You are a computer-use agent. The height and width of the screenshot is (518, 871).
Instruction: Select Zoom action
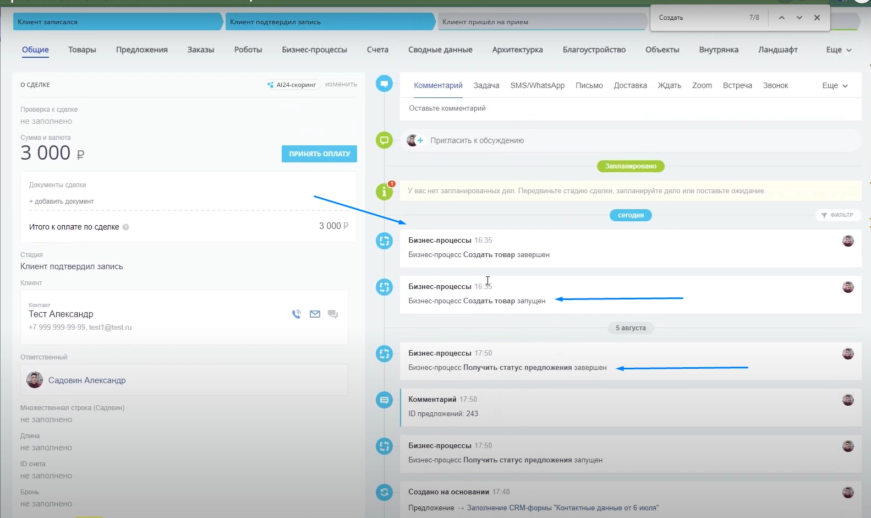[x=702, y=85]
